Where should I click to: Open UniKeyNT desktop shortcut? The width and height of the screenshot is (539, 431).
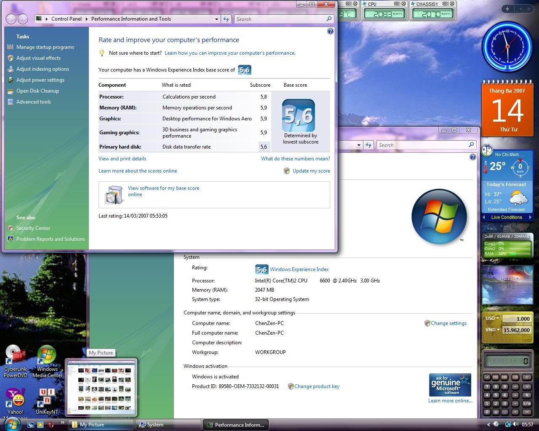(x=47, y=402)
